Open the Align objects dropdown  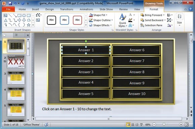tap(170, 15)
